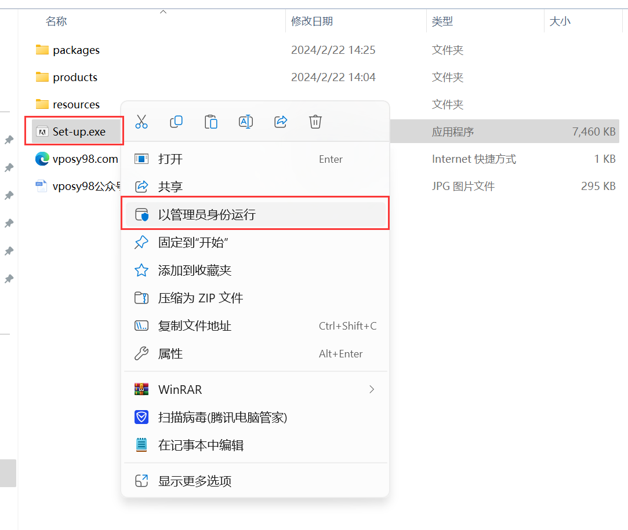Open 属性 from context menu
Viewport: 628px width, 530px height.
click(170, 354)
